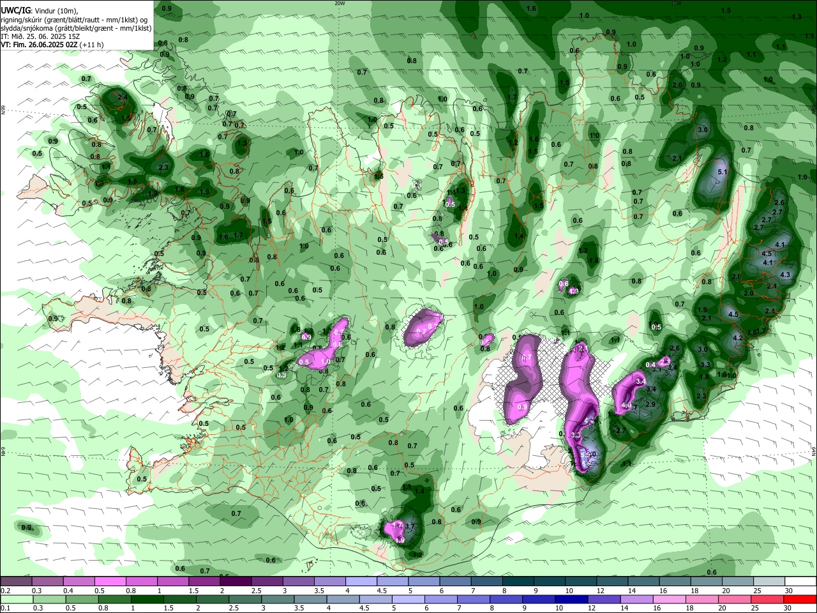Click the lower legend swatch labelled 14 (light violet)
The image size is (817, 613).
[x=636, y=599]
